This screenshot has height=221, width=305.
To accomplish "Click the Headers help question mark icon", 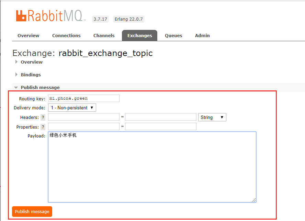I will point(43,117).
